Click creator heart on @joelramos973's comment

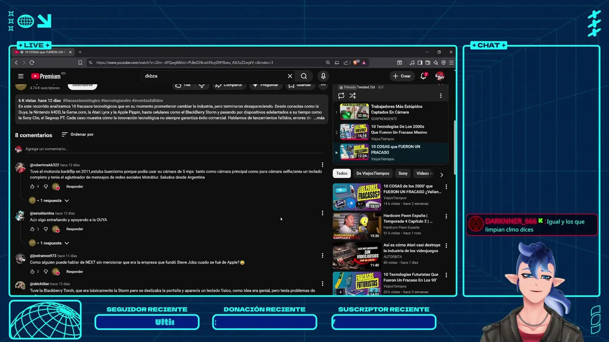coord(56,272)
